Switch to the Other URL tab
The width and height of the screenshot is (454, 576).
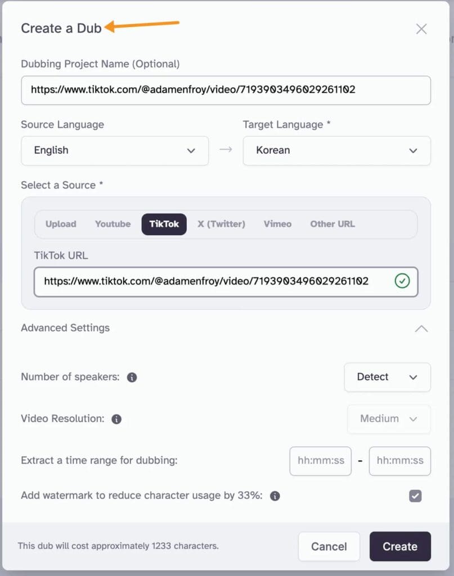[332, 224]
